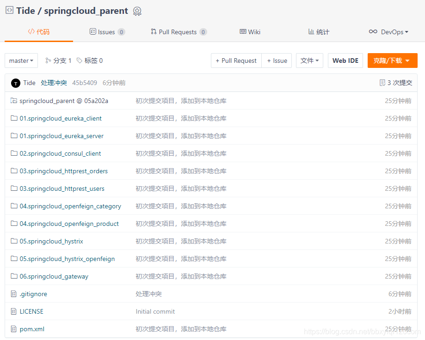Open folder 02.springcloud_consul_client
425x340 pixels.
60,153
